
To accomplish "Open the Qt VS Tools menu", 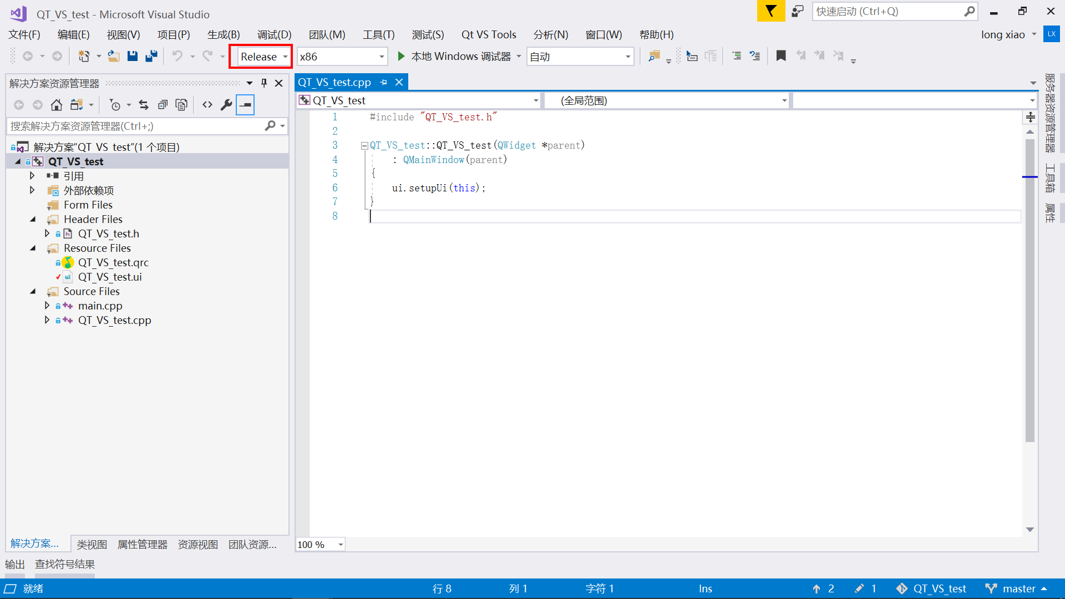I will (488, 34).
